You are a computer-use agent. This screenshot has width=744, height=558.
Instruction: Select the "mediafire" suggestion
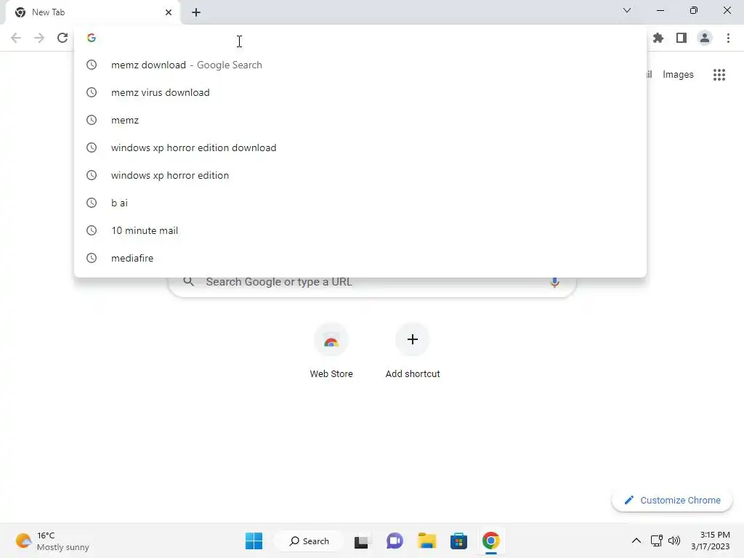pos(360,258)
